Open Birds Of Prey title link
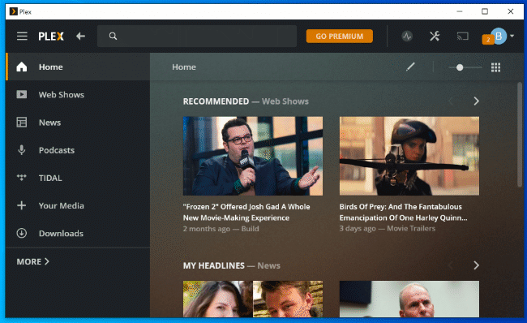Viewport: 527px width, 323px height. coord(403,213)
